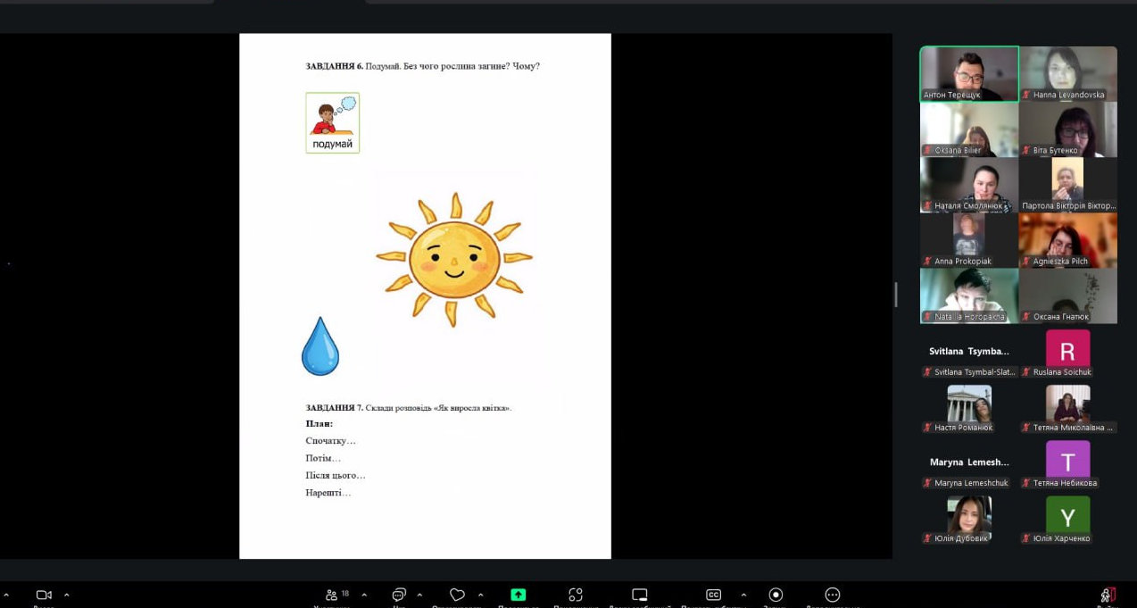Open the whiteboard icon

click(639, 595)
